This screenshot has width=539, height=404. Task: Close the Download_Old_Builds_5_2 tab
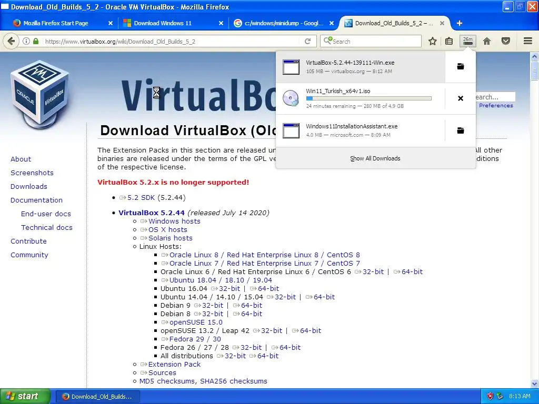[442, 23]
